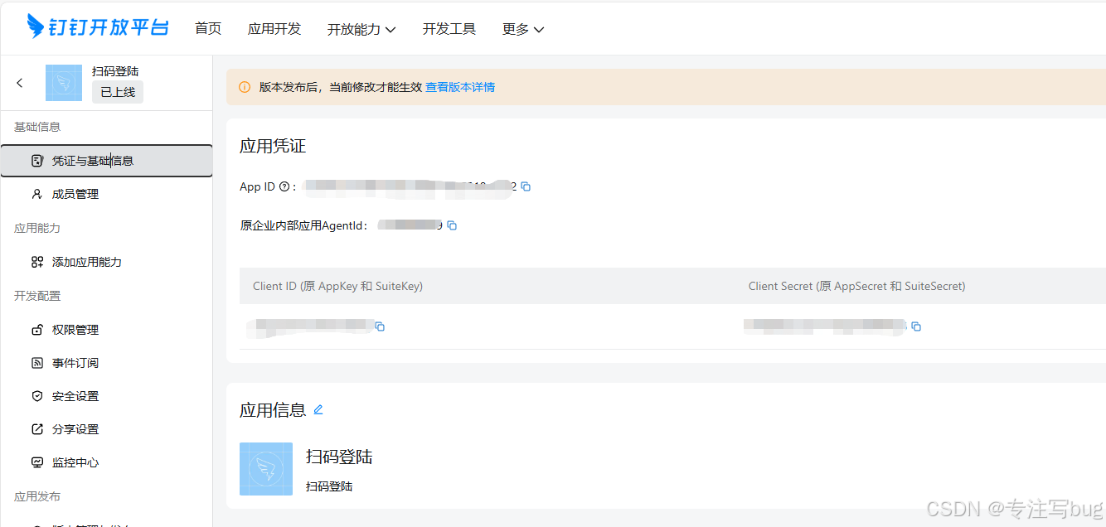Copy the Client ID value

coord(380,326)
